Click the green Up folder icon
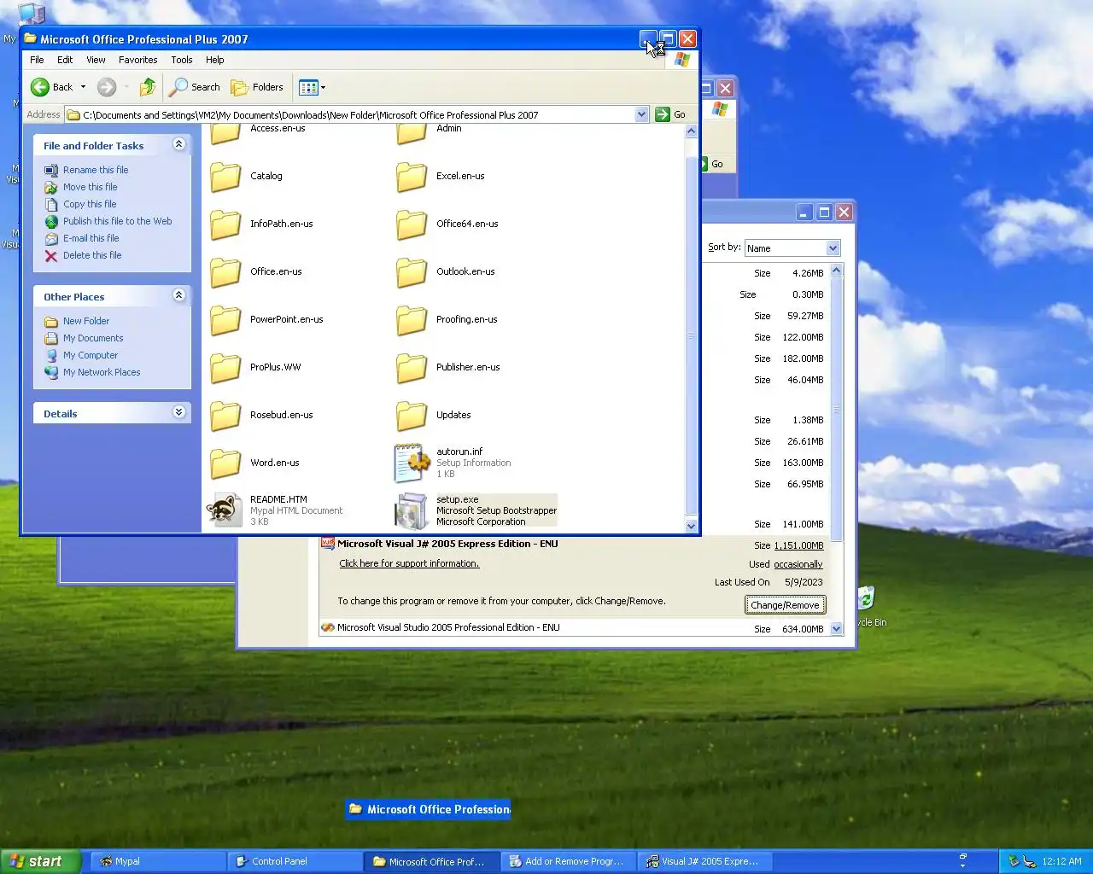Screen dimensions: 1093x874 click(x=148, y=87)
